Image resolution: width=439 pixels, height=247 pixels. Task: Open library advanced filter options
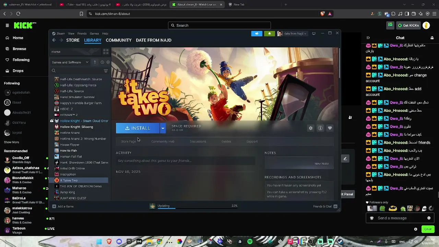106,71
